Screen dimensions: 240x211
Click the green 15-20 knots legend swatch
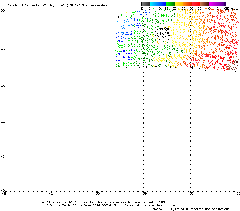[171, 4]
